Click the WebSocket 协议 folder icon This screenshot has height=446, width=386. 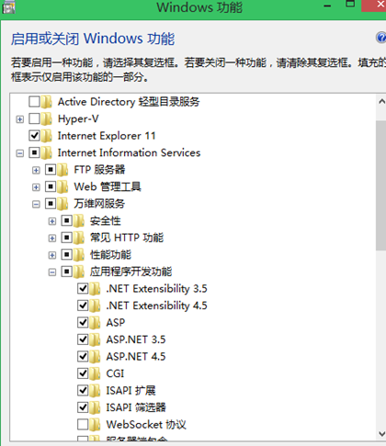point(95,425)
